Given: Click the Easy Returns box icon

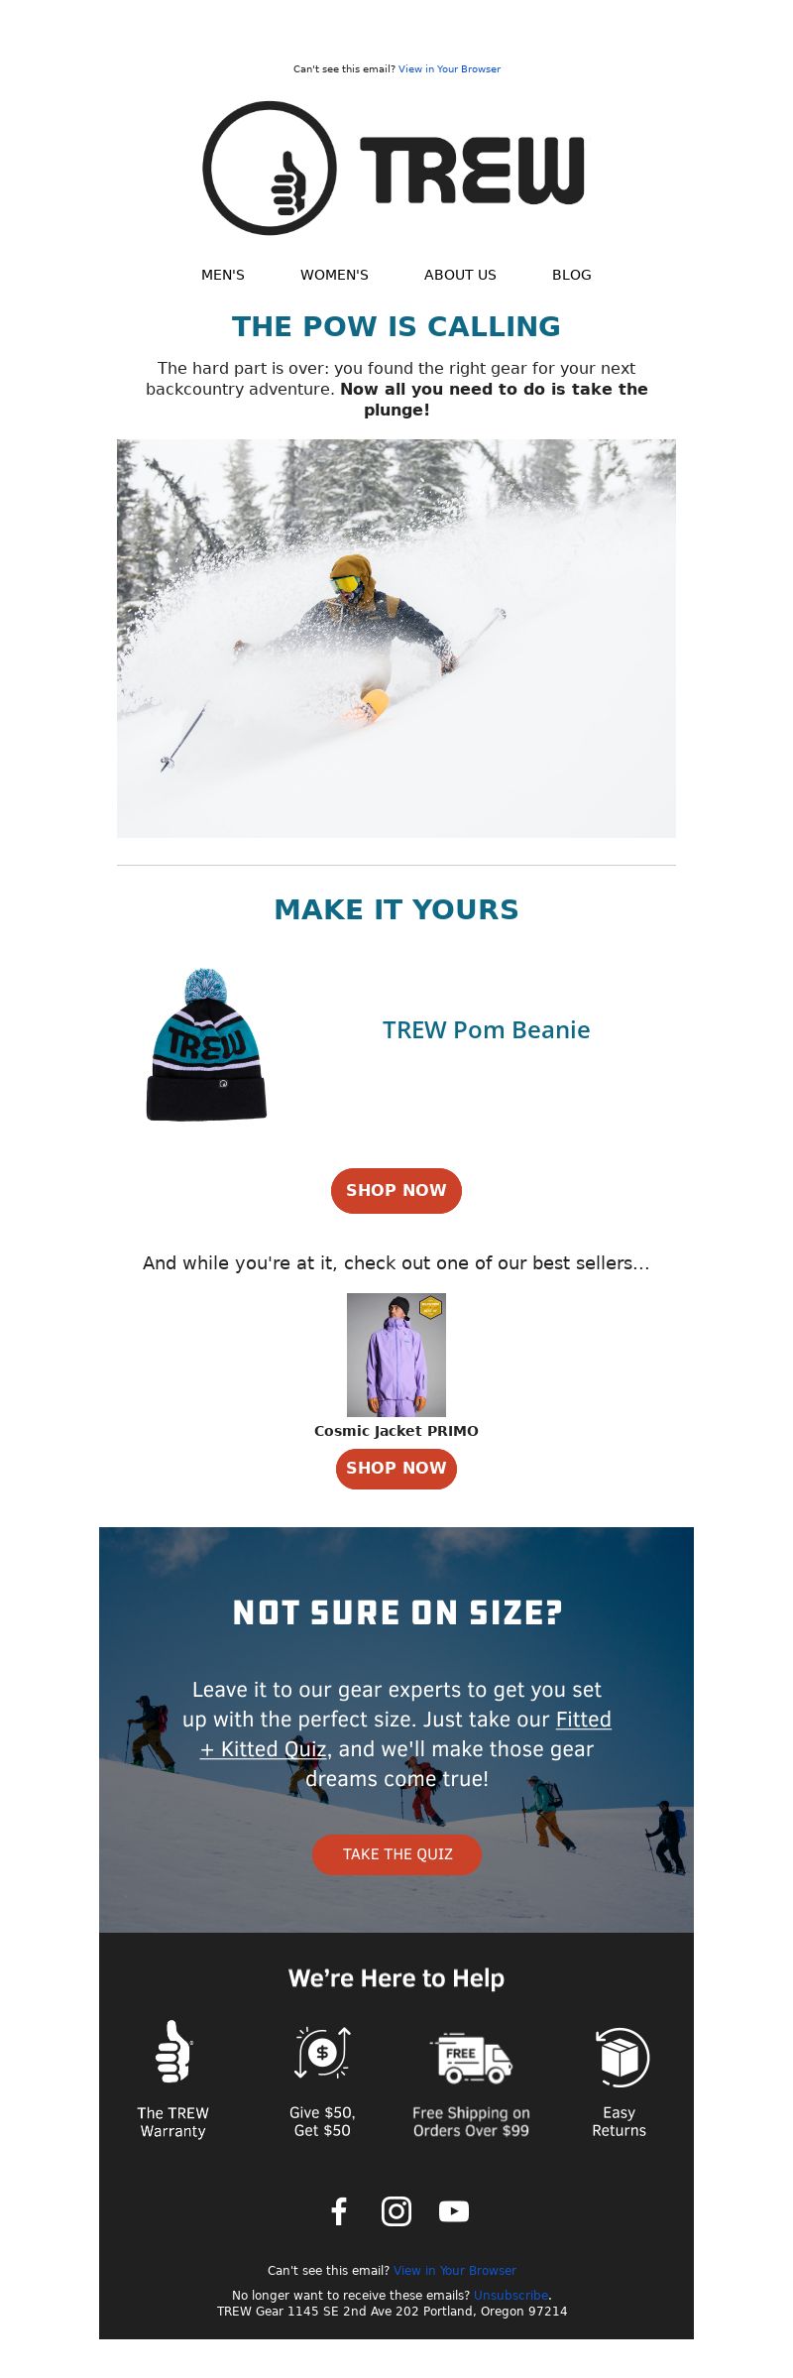Looking at the screenshot, I should [x=621, y=2057].
